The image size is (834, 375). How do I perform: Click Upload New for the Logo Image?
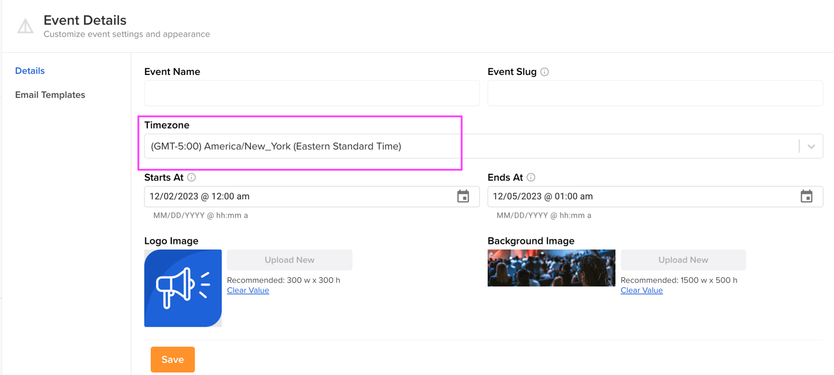(289, 260)
